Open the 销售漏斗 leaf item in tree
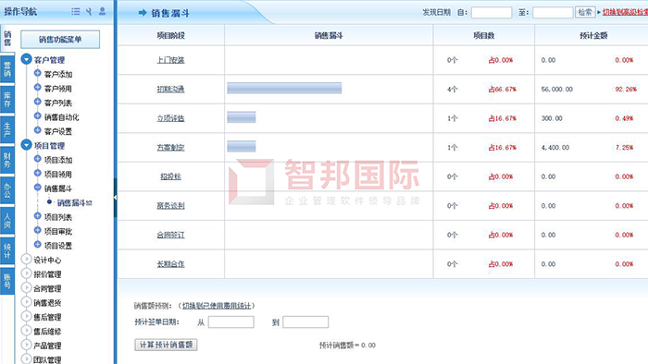This screenshot has width=648, height=364. [74, 203]
